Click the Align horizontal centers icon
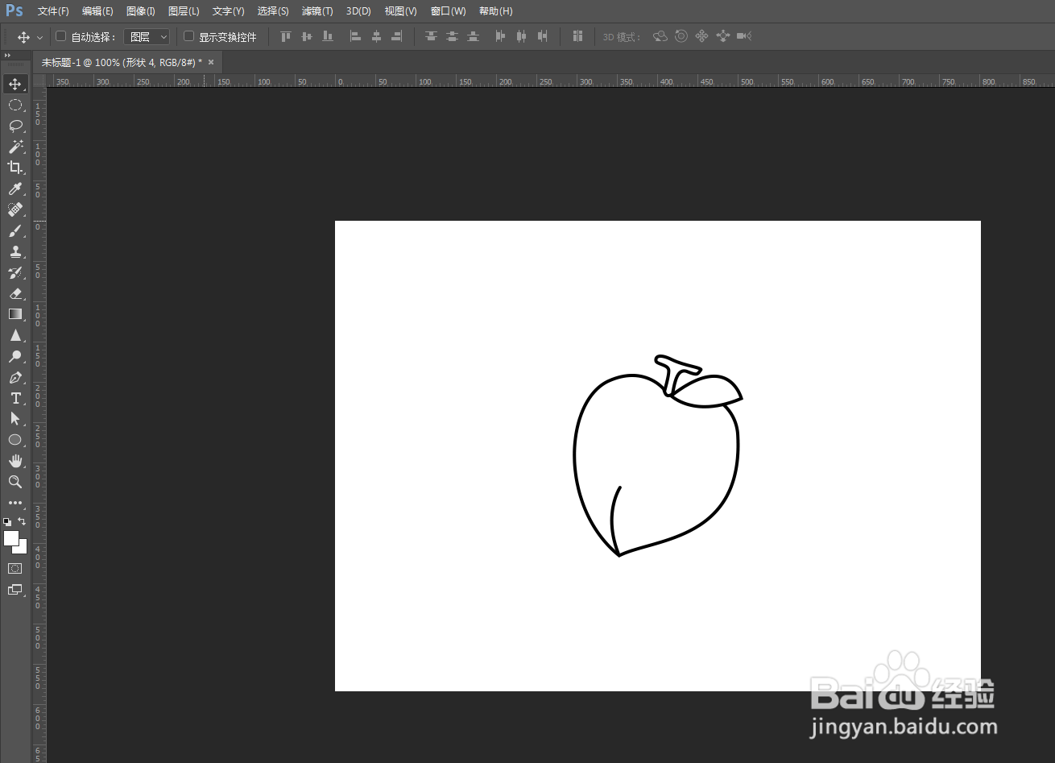The width and height of the screenshot is (1055, 763). (376, 36)
